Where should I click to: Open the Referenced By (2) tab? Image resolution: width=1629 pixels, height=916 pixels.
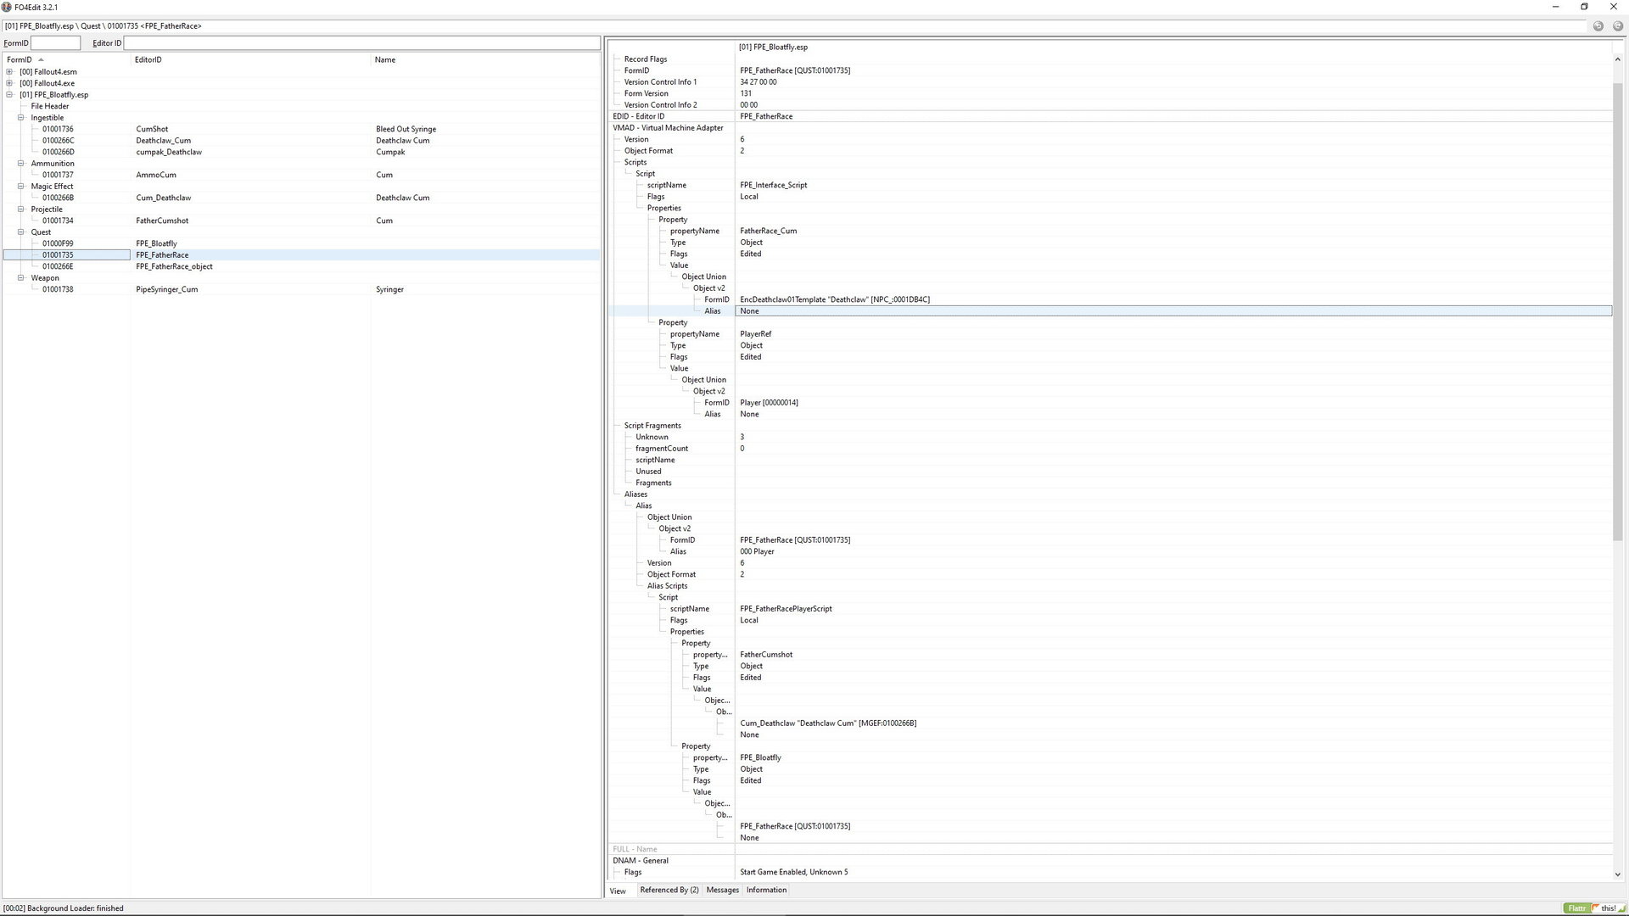click(x=669, y=890)
